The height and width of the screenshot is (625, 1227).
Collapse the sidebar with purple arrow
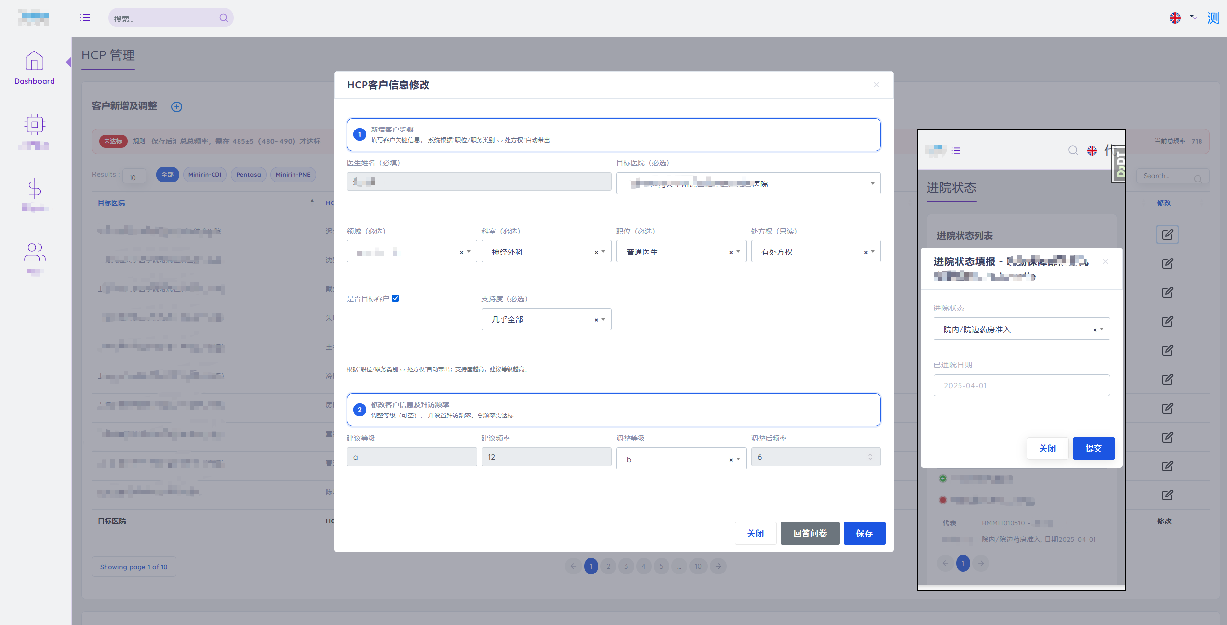(x=69, y=62)
